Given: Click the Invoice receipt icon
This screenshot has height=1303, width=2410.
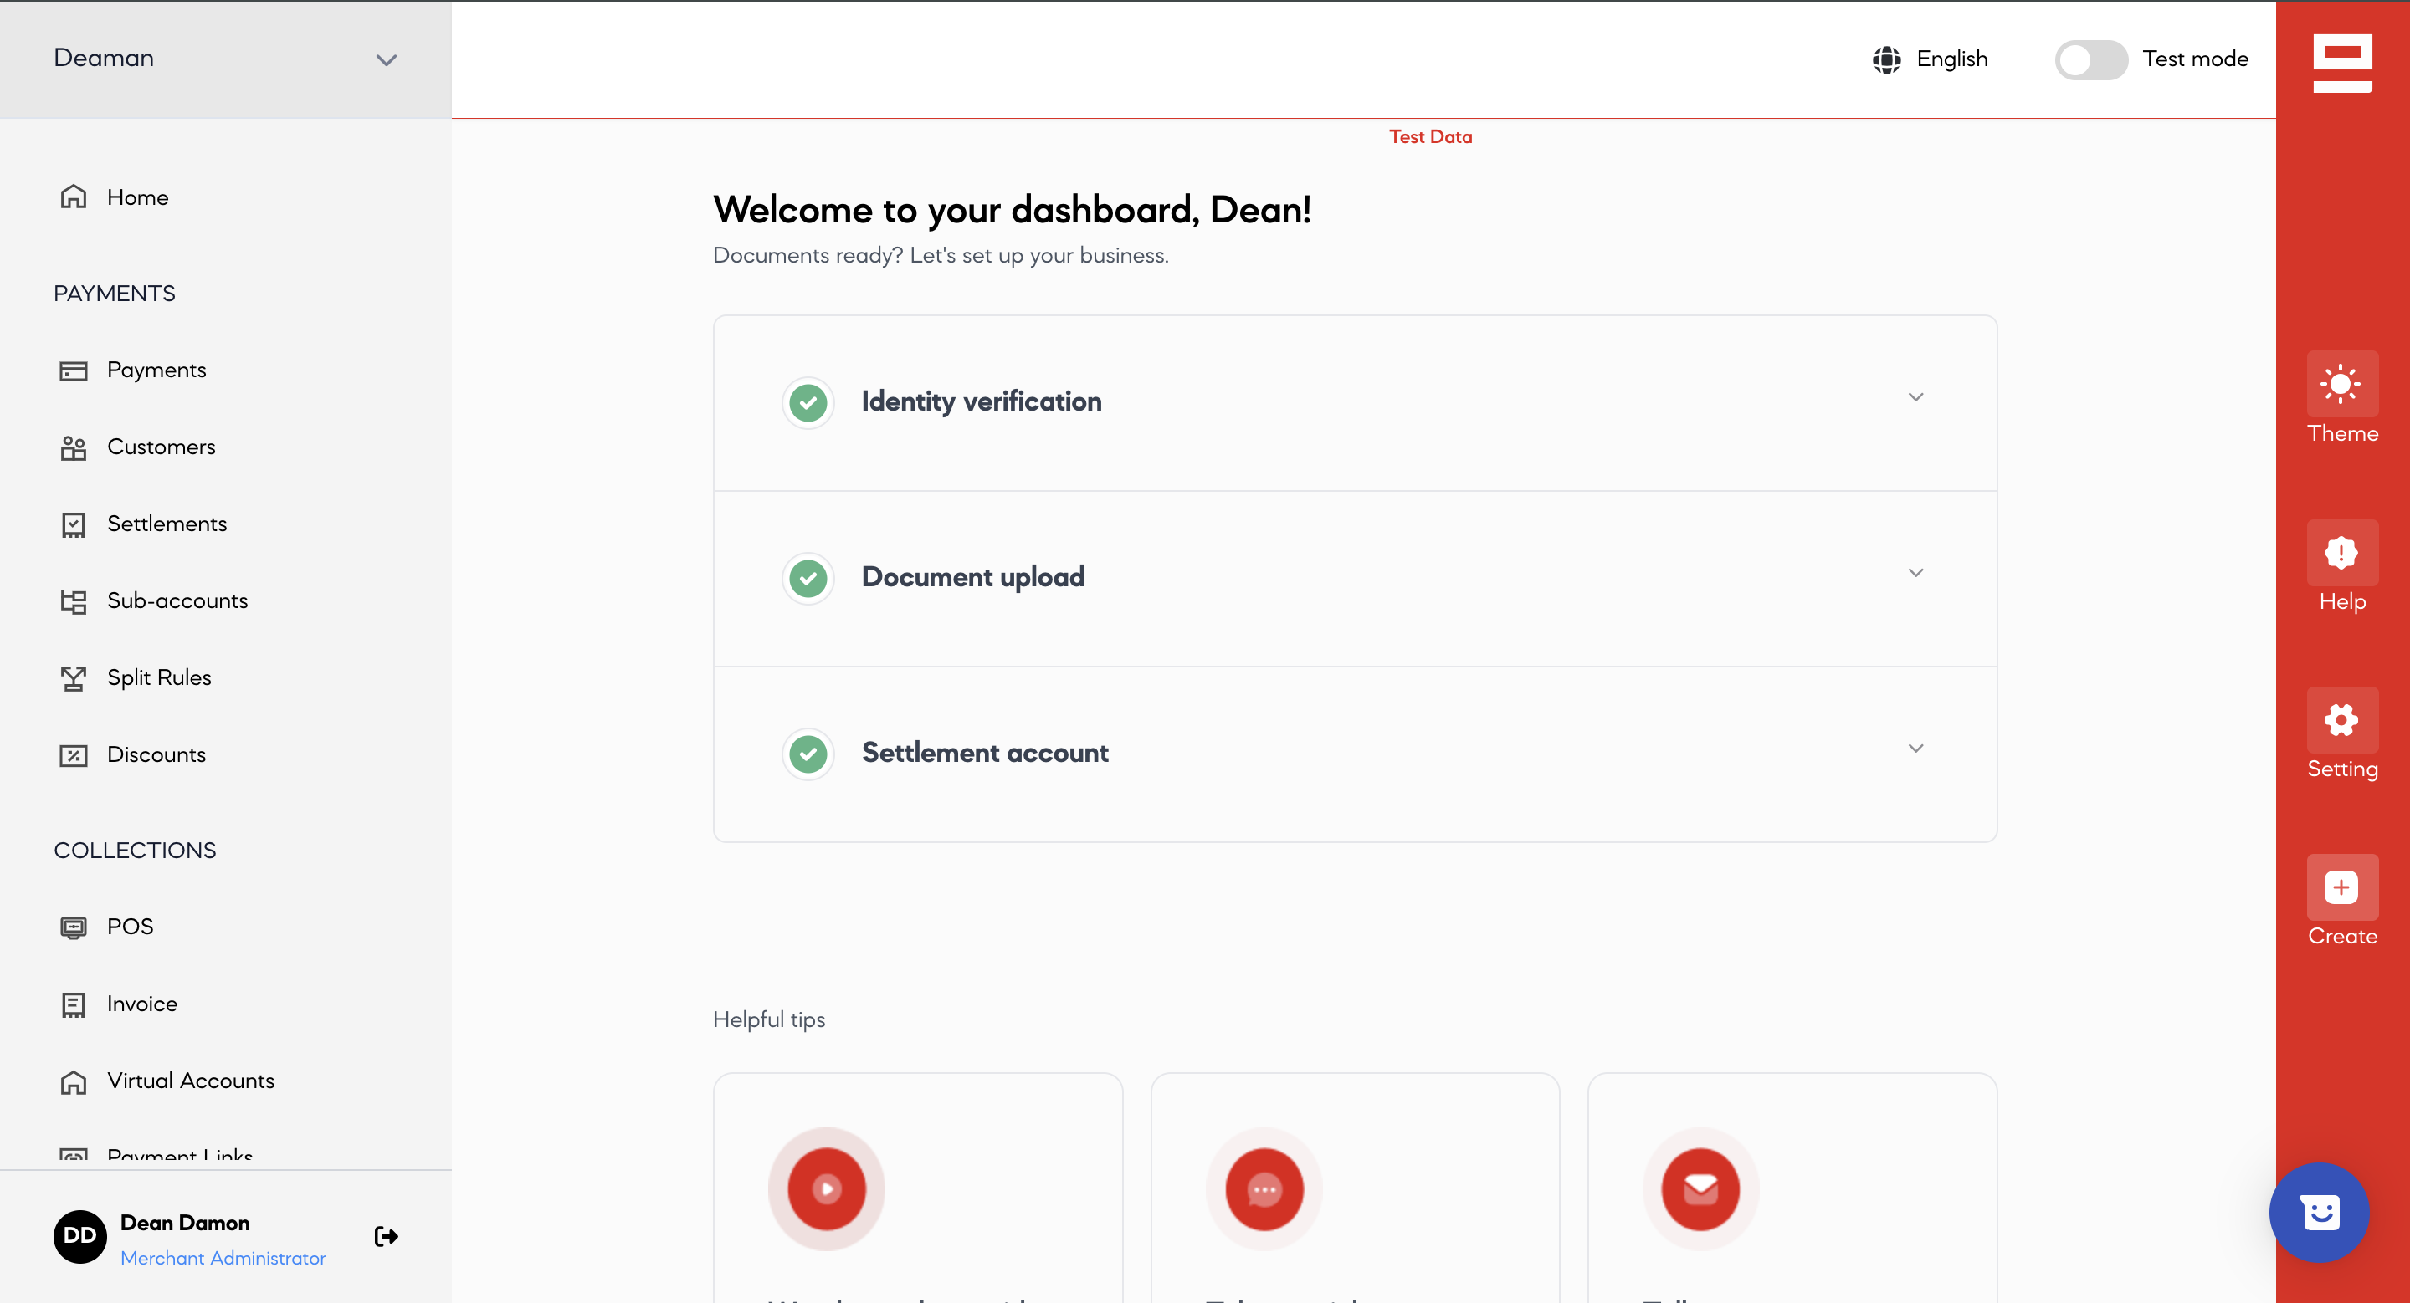Looking at the screenshot, I should pos(73,1004).
